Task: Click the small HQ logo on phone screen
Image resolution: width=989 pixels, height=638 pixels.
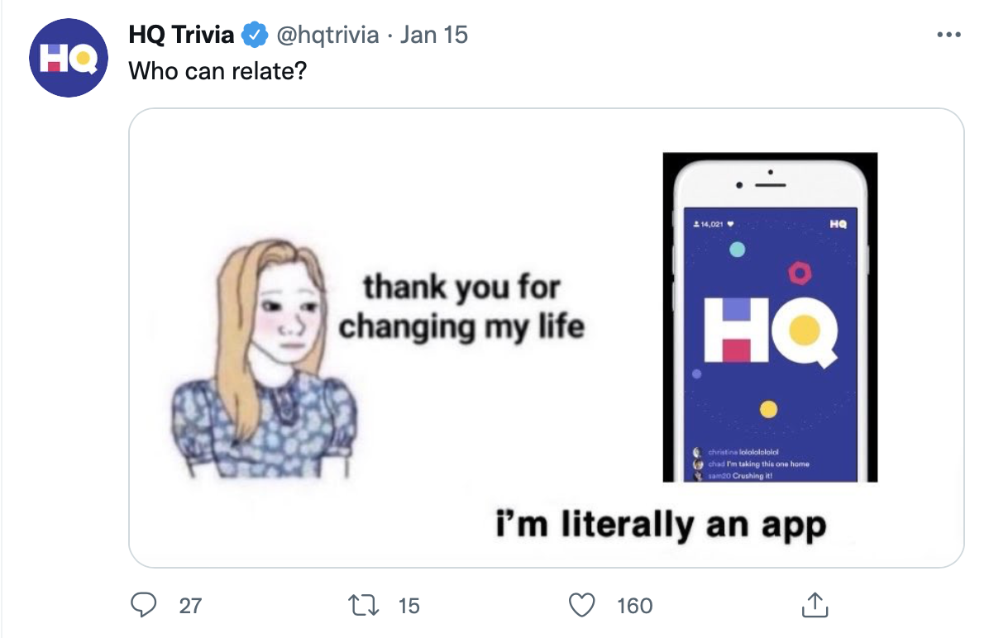Action: (x=838, y=224)
